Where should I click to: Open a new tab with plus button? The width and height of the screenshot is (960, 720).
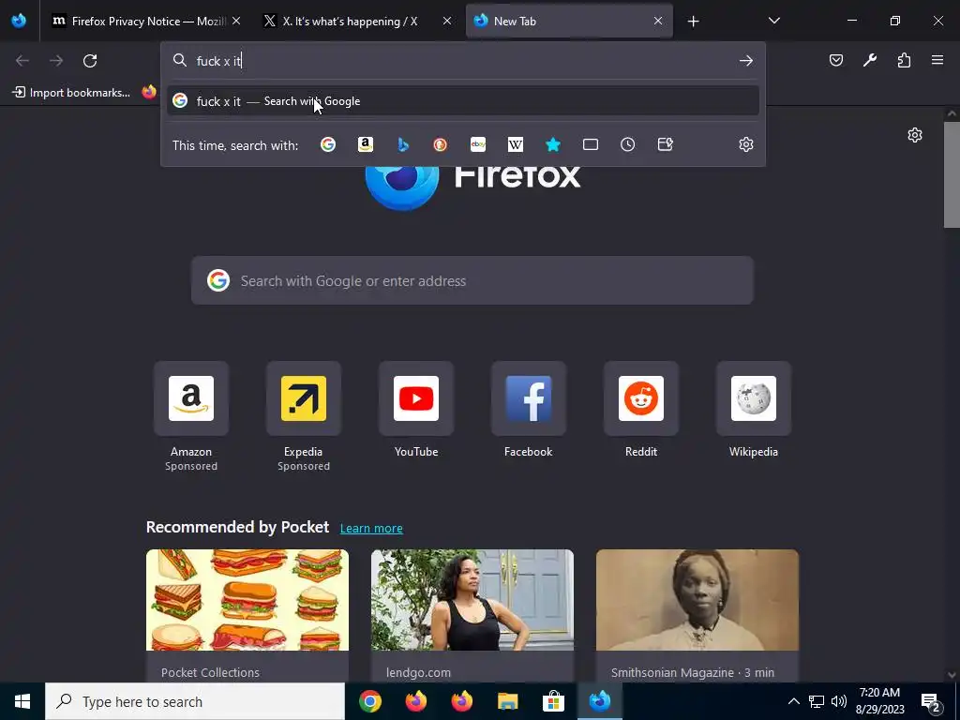point(693,22)
